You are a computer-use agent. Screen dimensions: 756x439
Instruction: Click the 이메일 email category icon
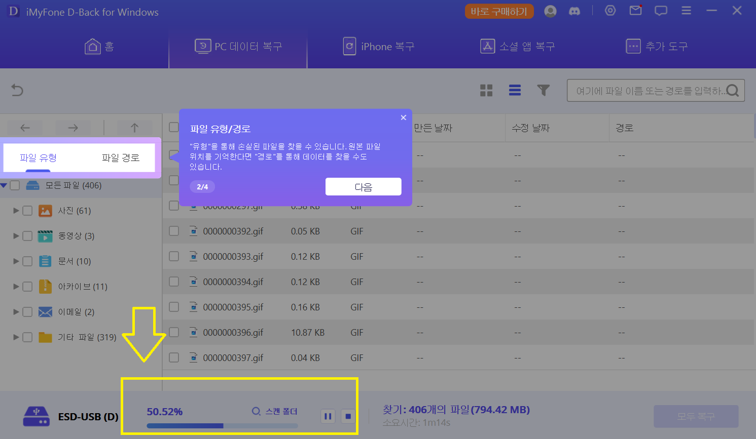point(45,312)
